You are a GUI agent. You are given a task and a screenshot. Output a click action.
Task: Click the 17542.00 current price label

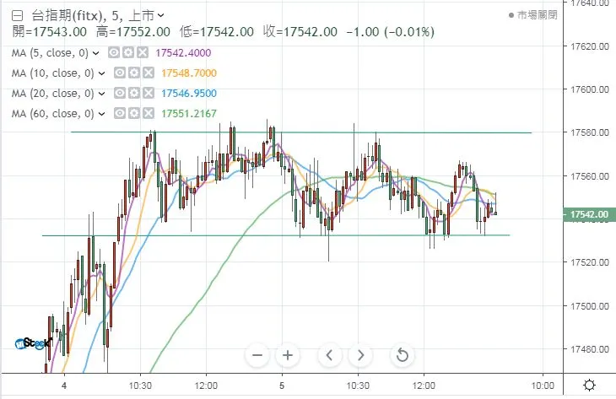590,215
